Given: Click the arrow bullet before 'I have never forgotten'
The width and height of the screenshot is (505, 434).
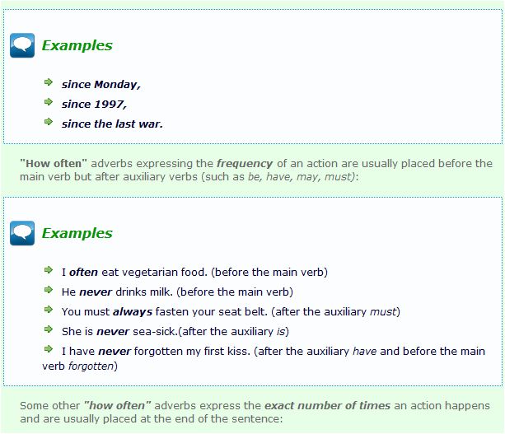Looking at the screenshot, I should (x=50, y=349).
